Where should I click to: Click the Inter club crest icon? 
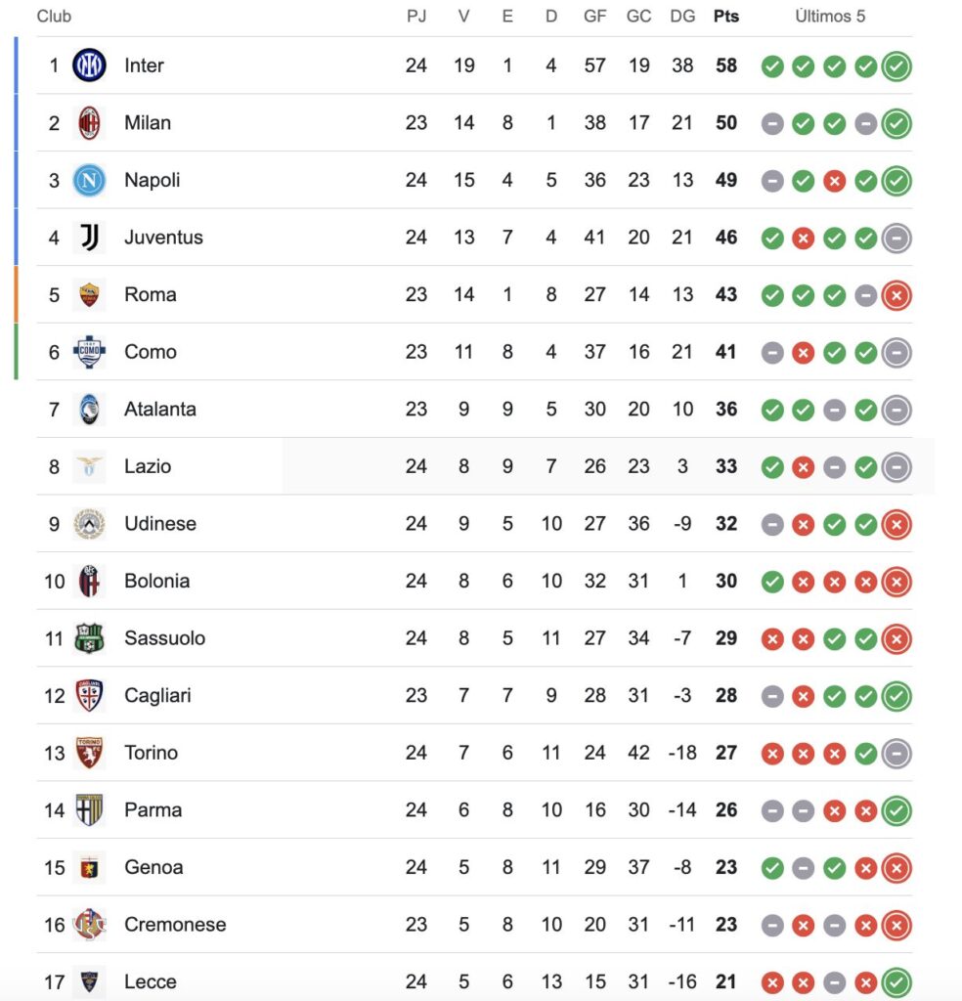[89, 65]
